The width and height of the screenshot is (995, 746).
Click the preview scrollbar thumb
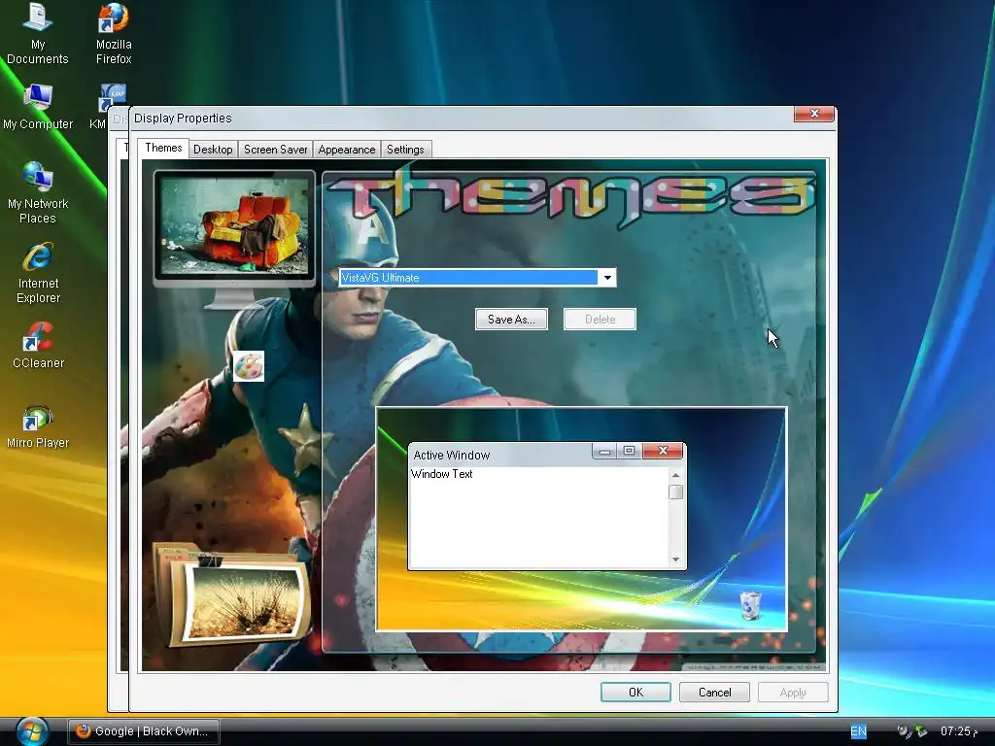coord(676,492)
